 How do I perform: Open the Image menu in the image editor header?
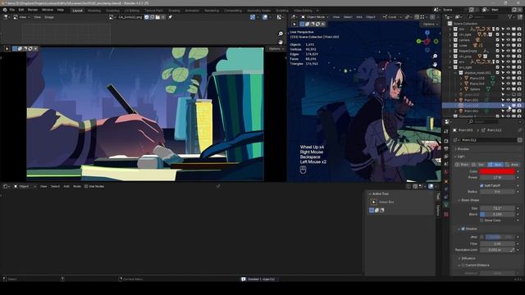(49, 17)
